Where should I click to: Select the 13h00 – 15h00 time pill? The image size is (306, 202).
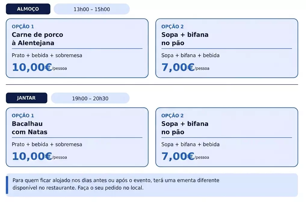pyautogui.click(x=91, y=9)
